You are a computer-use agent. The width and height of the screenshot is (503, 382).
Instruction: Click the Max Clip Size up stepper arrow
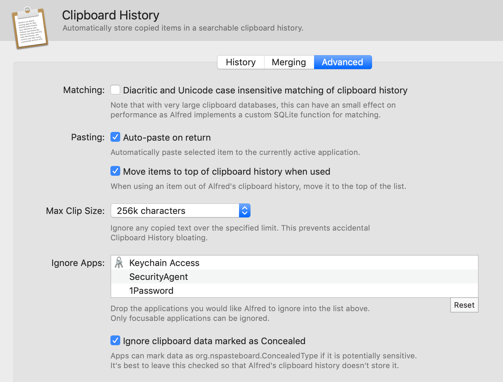245,208
